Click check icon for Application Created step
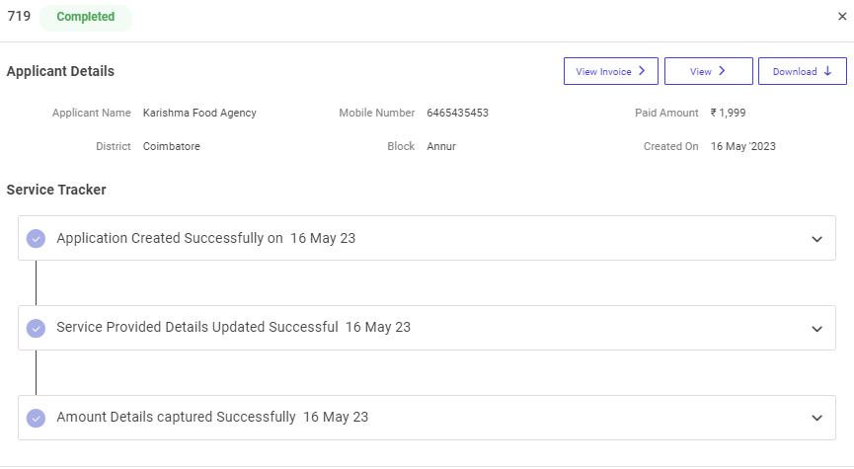Viewport: 854px width, 469px height. click(37, 239)
